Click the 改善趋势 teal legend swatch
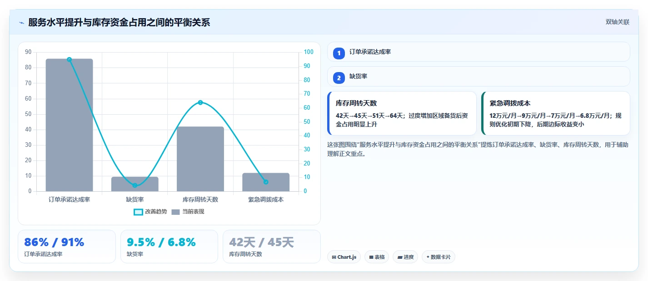Viewport: 648px width, 281px height. 138,212
